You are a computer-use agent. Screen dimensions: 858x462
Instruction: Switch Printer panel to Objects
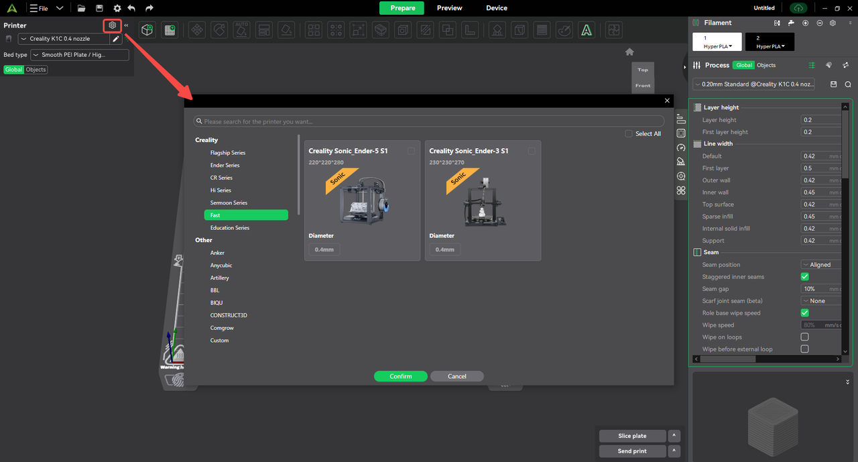click(x=36, y=70)
